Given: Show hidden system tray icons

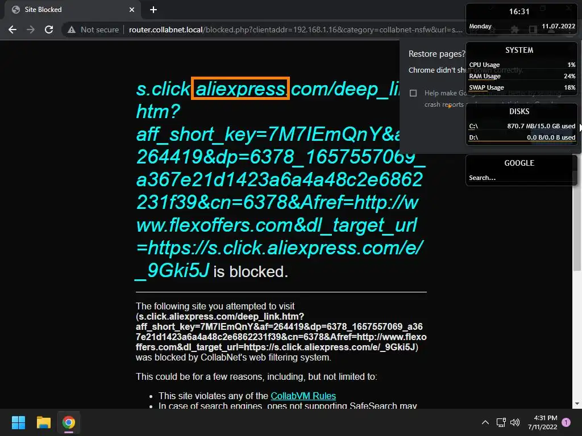Looking at the screenshot, I should coord(485,422).
